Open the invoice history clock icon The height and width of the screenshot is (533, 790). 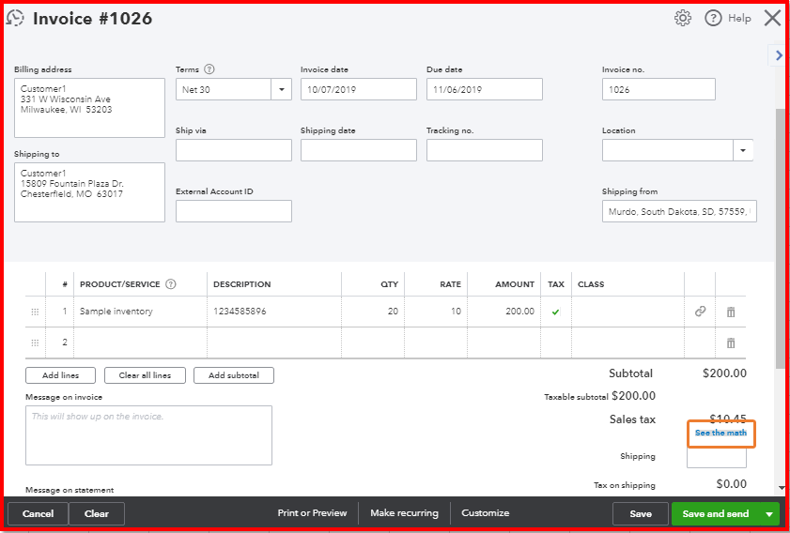click(15, 18)
